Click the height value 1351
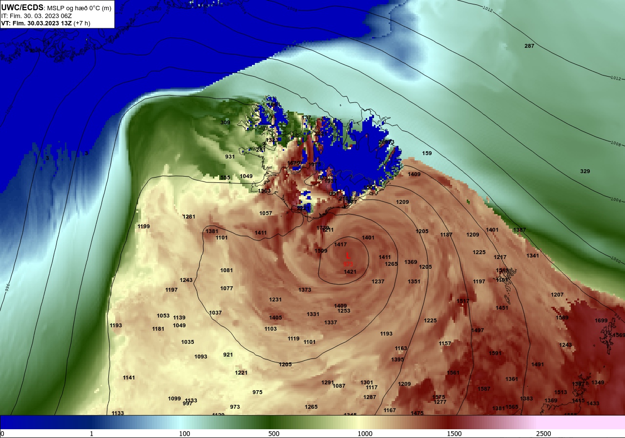The image size is (625, 438). [414, 281]
